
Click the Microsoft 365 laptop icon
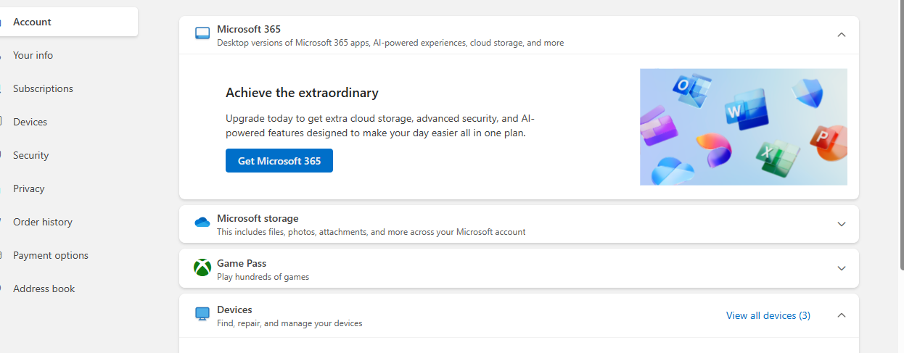202,33
